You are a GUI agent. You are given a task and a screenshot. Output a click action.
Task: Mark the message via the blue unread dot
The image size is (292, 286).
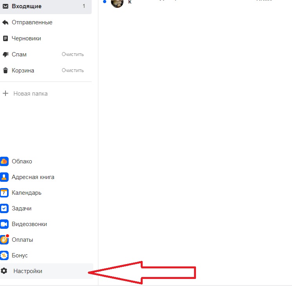[105, 2]
